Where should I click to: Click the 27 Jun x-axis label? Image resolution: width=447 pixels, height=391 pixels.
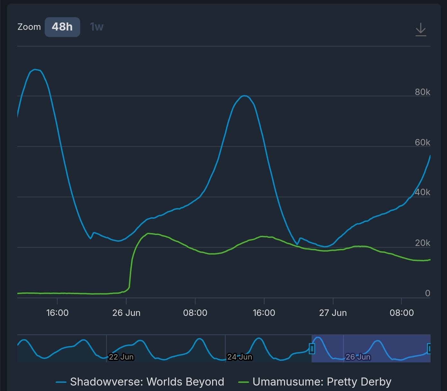coord(333,313)
